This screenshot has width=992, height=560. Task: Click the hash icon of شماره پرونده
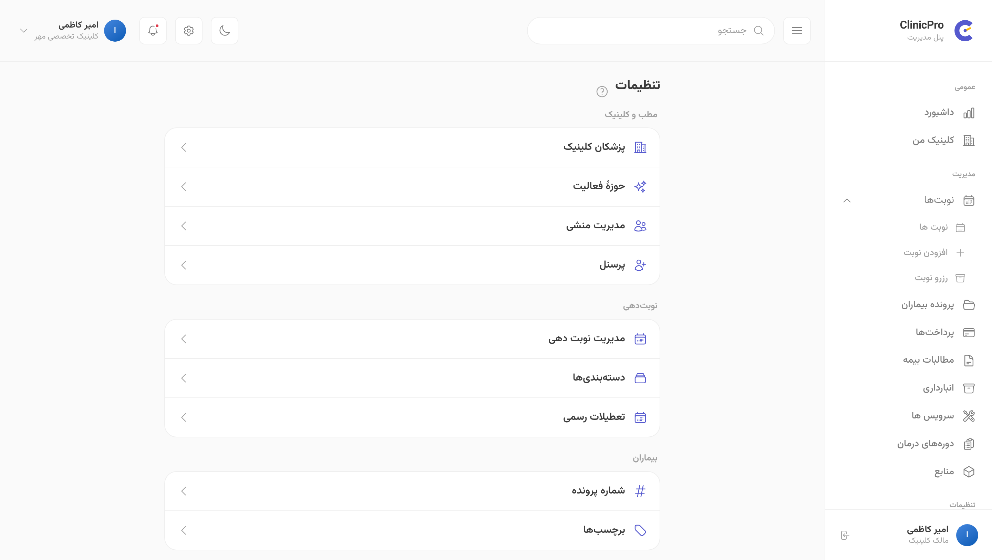click(x=640, y=491)
